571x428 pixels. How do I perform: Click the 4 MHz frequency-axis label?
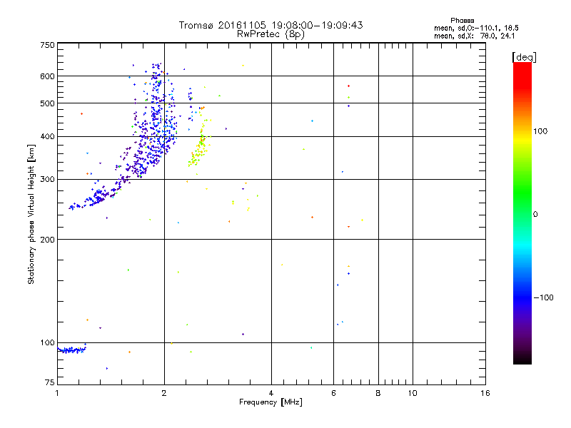(271, 393)
